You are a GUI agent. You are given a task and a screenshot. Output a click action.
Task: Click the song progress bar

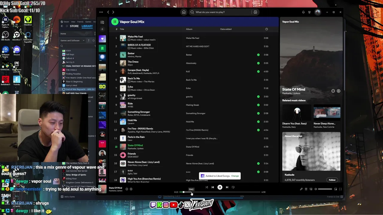click(x=220, y=192)
